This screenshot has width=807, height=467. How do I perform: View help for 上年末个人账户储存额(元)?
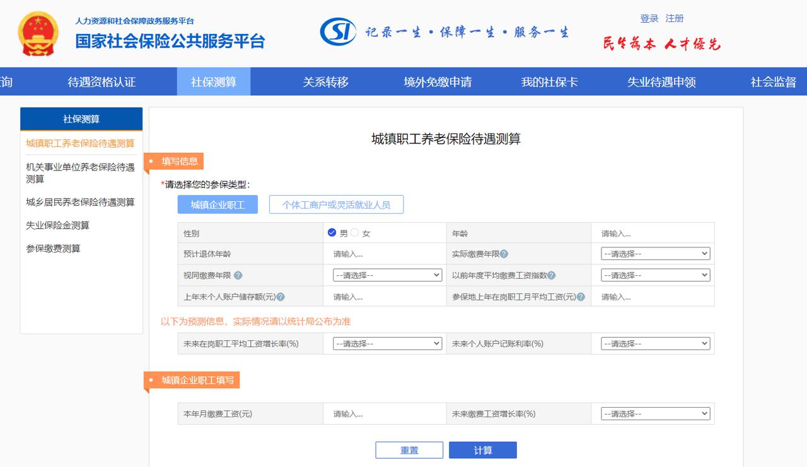[x=281, y=296]
